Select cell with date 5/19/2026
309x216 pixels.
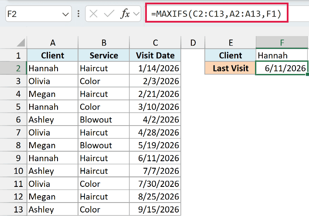tap(155, 145)
